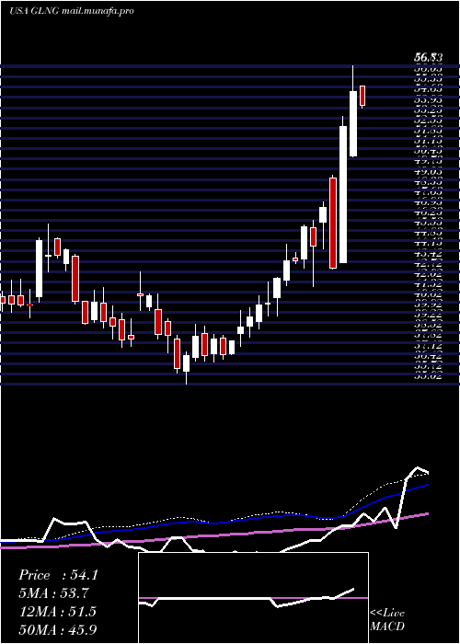Image resolution: width=460 pixels, height=644 pixels.
Task: Click the tallest white candlestick near the right
Action: pyautogui.click(x=343, y=194)
